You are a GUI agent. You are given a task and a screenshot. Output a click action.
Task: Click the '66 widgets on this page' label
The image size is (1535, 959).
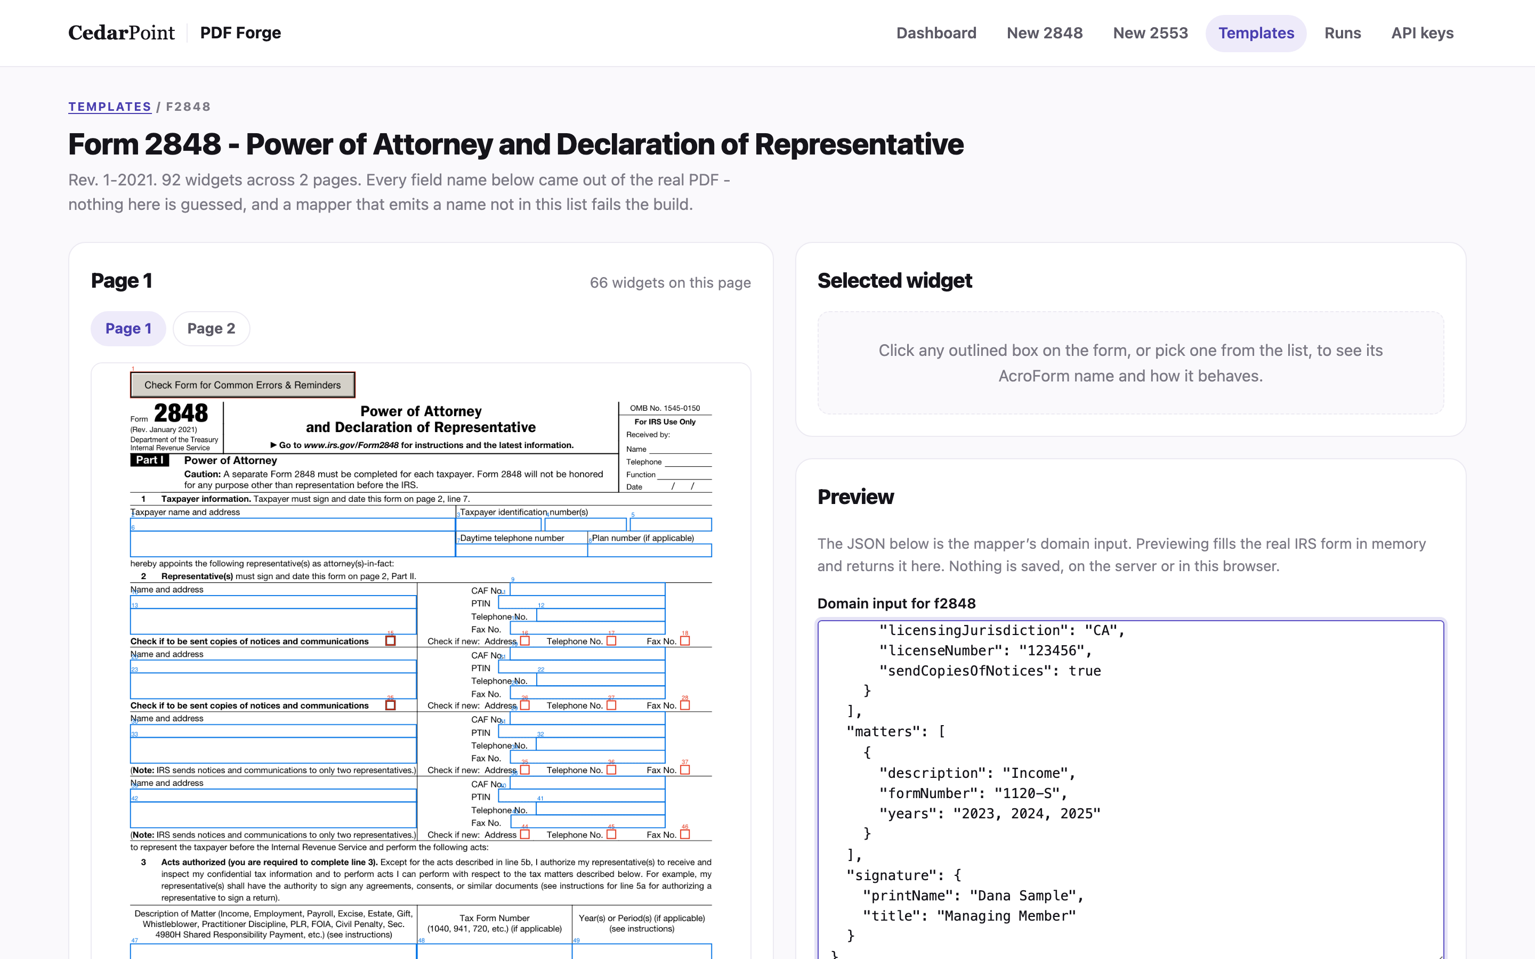click(670, 283)
